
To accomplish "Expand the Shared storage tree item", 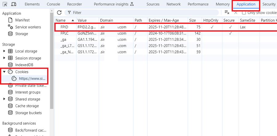I will (4, 99).
